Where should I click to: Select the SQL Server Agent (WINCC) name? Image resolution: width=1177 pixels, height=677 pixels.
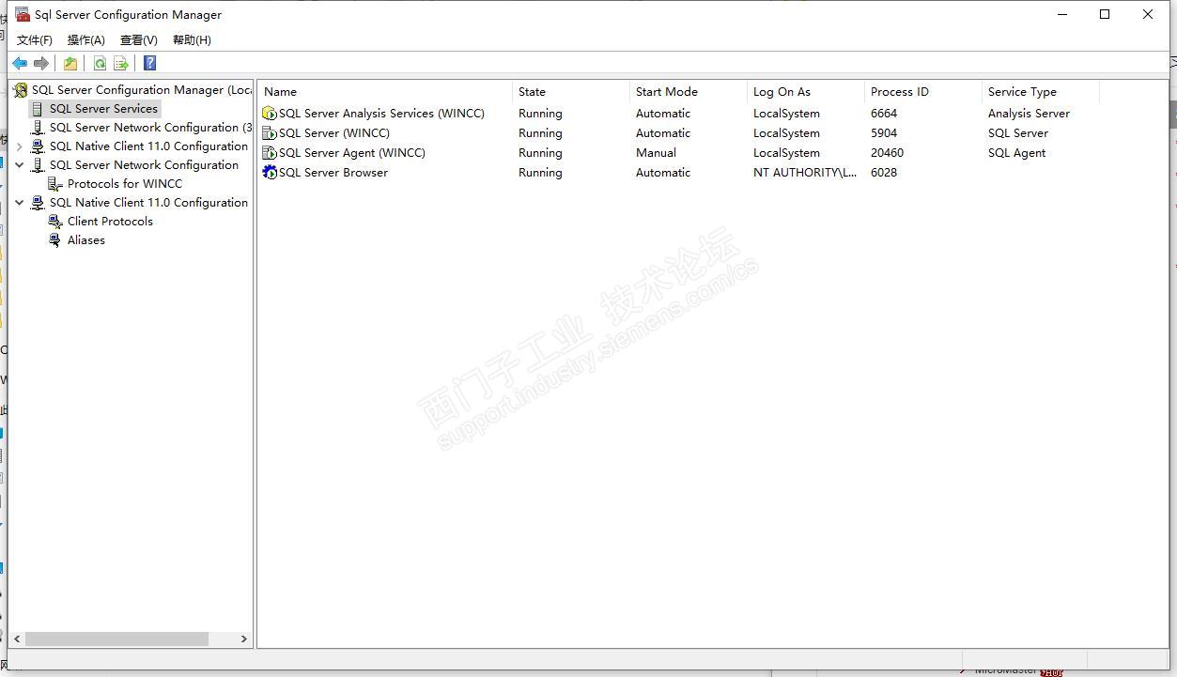351,153
